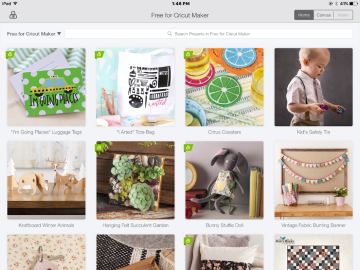Click Cricut Access badge on Tote Bag
360x270 pixels.
tap(99, 55)
